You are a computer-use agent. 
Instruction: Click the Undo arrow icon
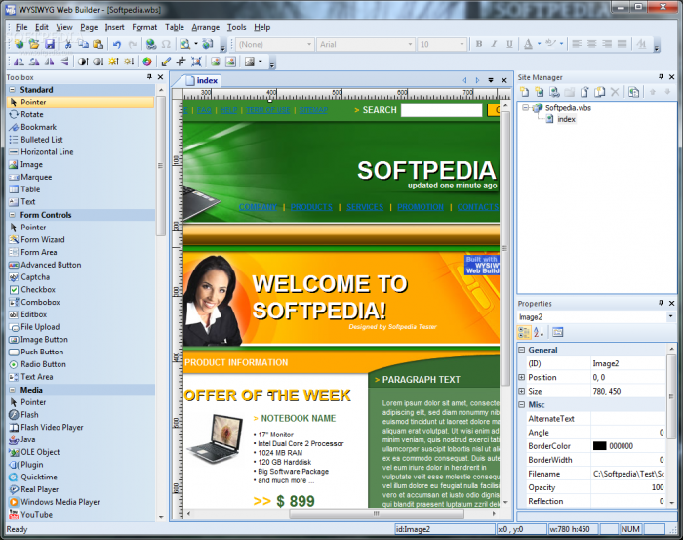point(117,44)
